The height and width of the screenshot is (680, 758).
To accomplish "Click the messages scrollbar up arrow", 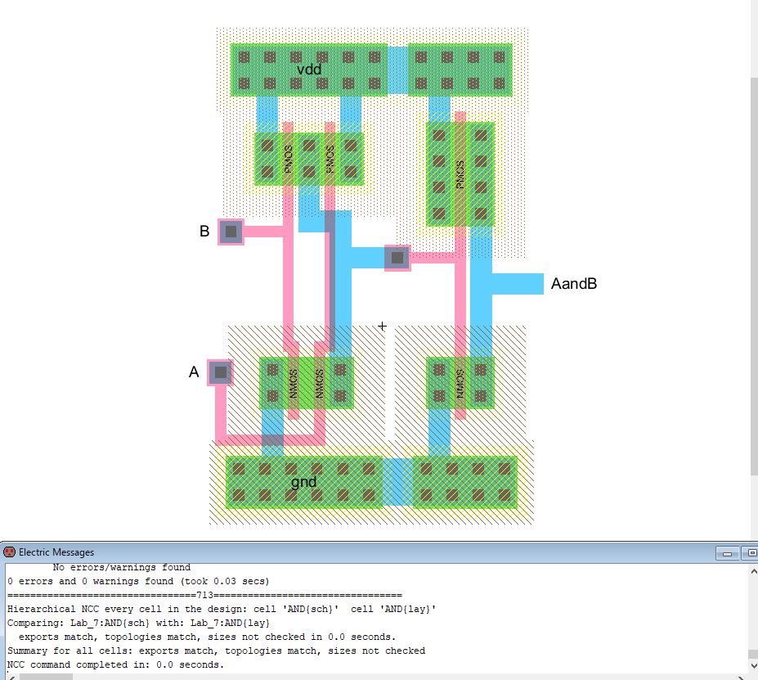I will coord(753,571).
